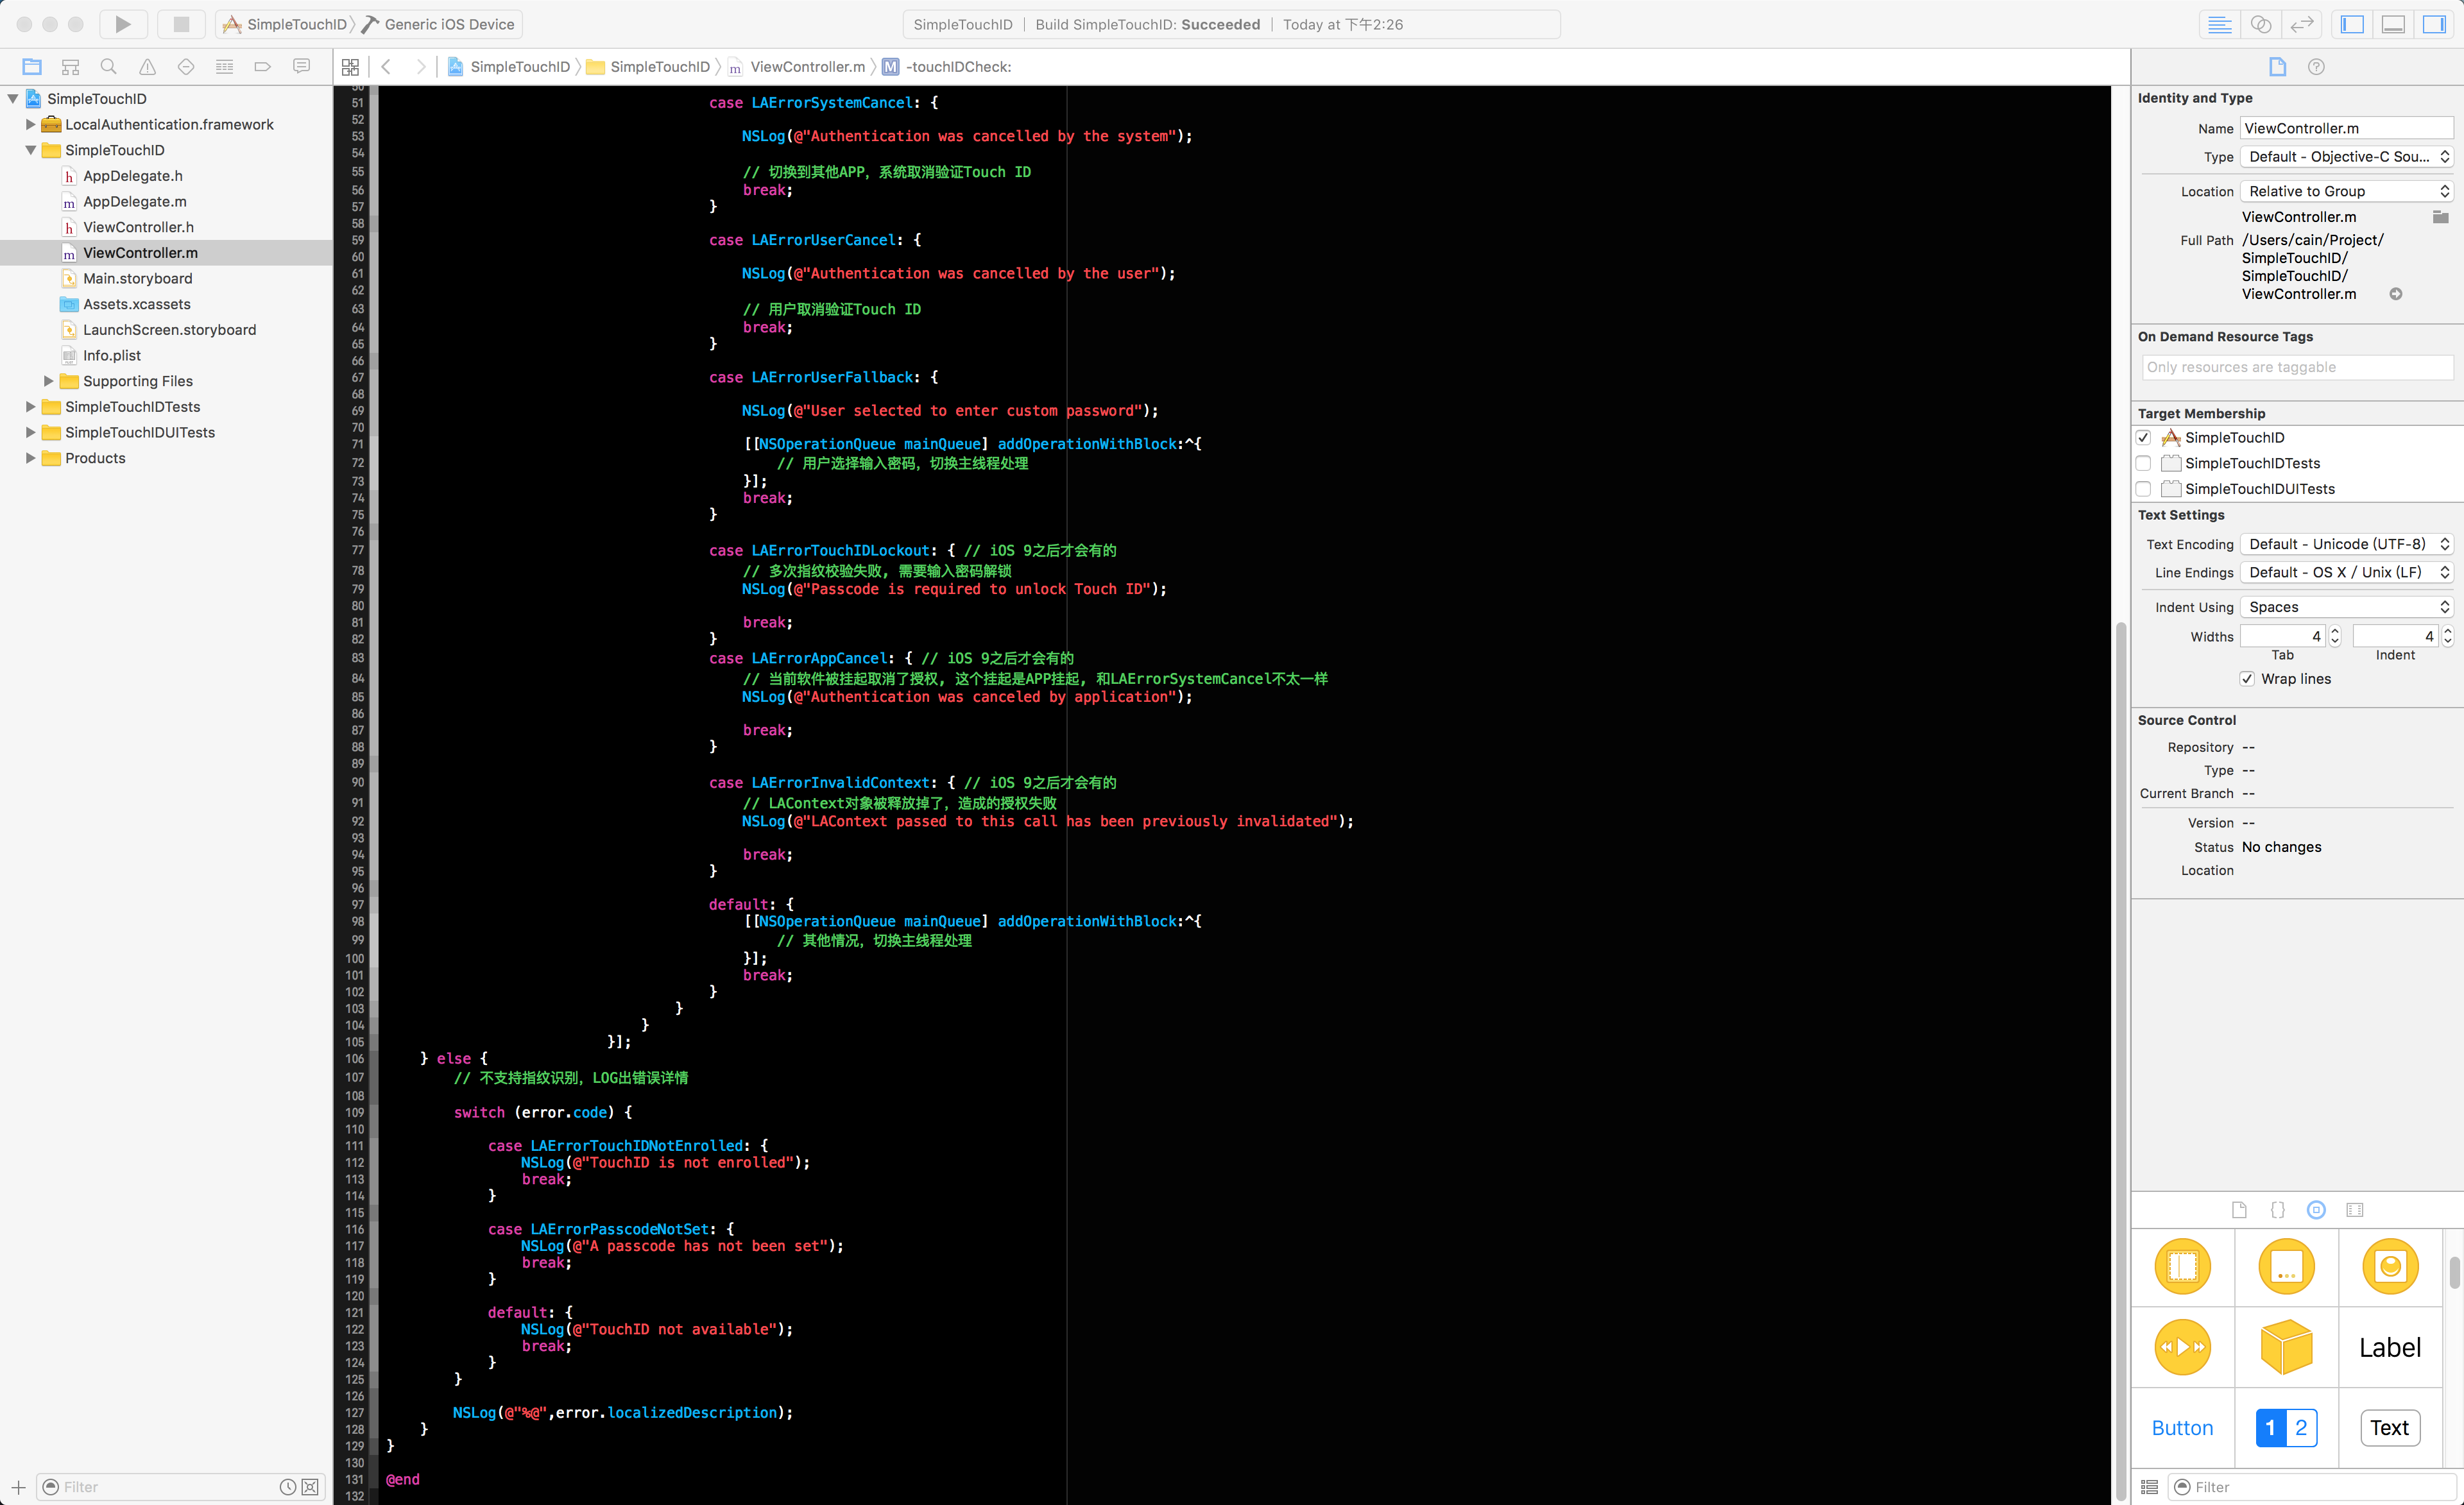Viewport: 2464px width, 1505px height.
Task: Increase the Tab width stepper
Action: click(x=2335, y=630)
